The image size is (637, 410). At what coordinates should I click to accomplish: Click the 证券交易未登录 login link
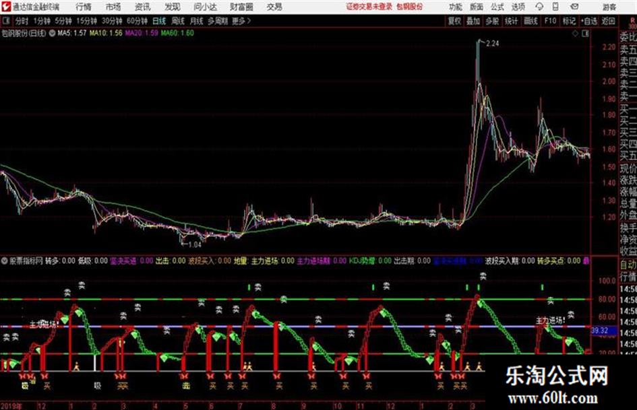[x=369, y=7]
